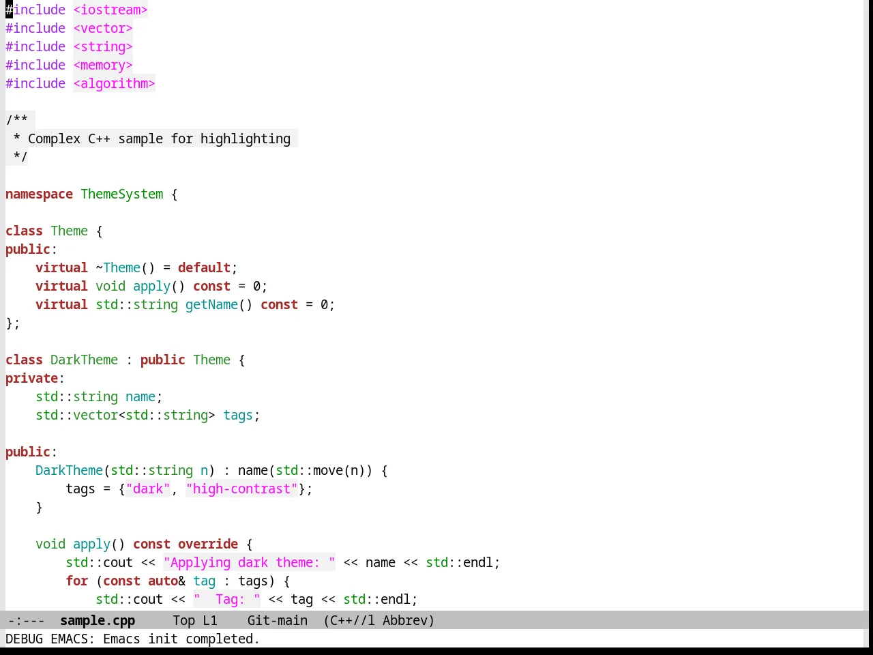
Task: Place cursor on <string> include
Action: pos(103,46)
